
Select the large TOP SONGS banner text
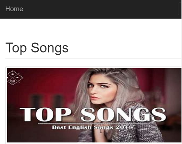(x=93, y=114)
